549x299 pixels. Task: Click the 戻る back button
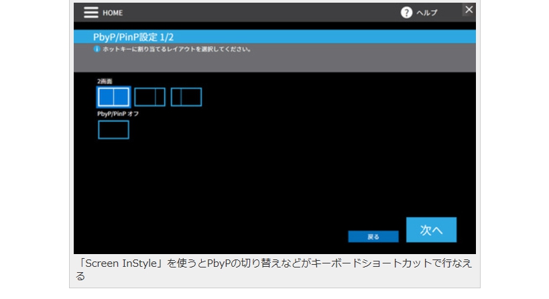(373, 237)
